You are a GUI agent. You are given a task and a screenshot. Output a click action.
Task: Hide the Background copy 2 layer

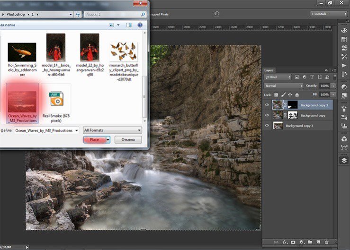[267, 126]
